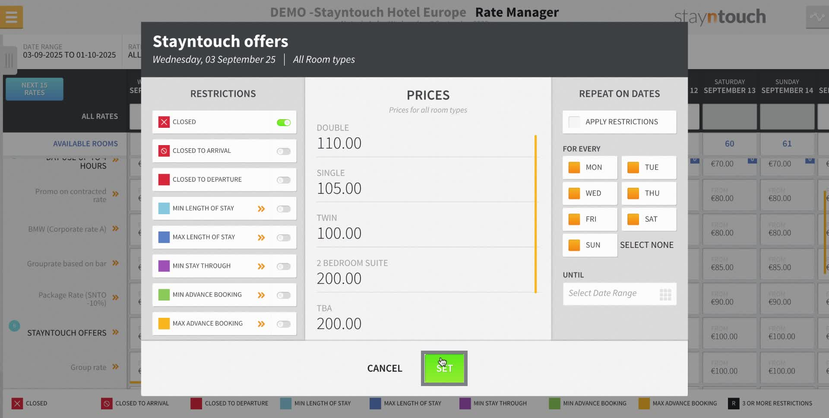
Task: Click the prices list orange scrollbar
Action: coord(535,214)
